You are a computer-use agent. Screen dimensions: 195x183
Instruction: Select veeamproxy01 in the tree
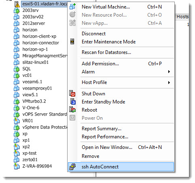37,88
